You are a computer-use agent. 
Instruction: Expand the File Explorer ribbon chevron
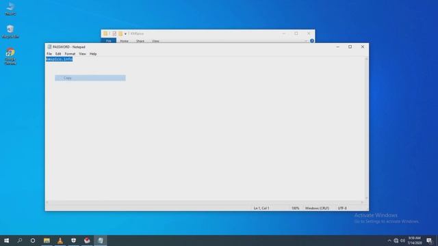click(306, 41)
